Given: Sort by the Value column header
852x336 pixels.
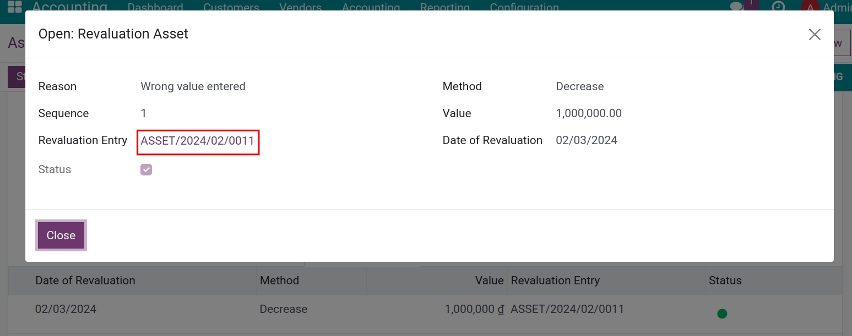Looking at the screenshot, I should click(x=489, y=280).
